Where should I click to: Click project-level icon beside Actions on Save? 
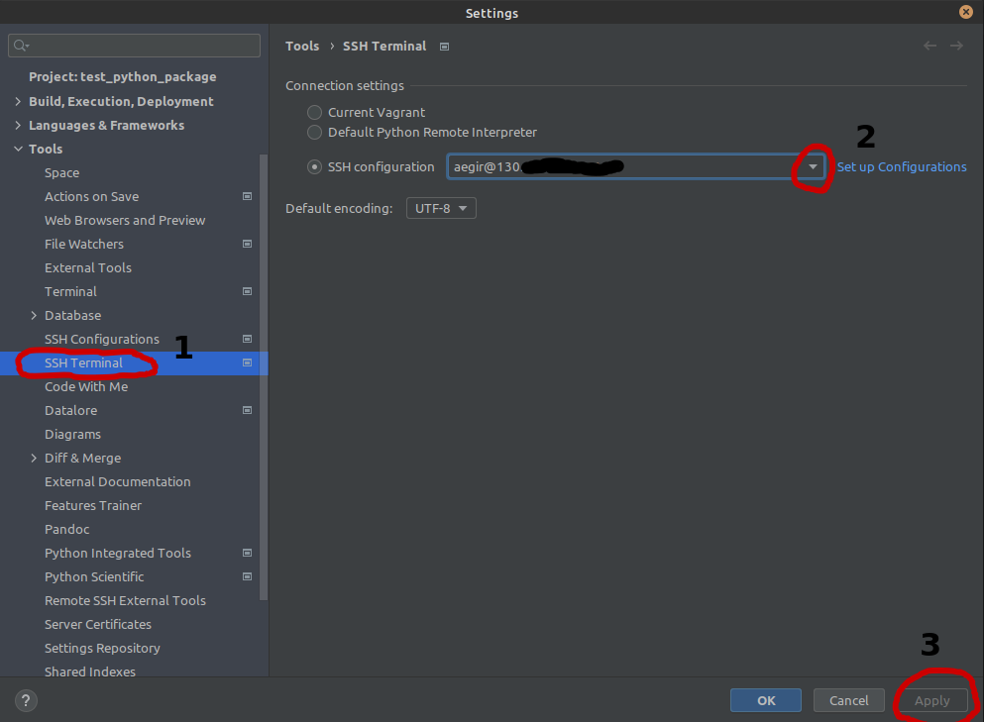(x=247, y=196)
